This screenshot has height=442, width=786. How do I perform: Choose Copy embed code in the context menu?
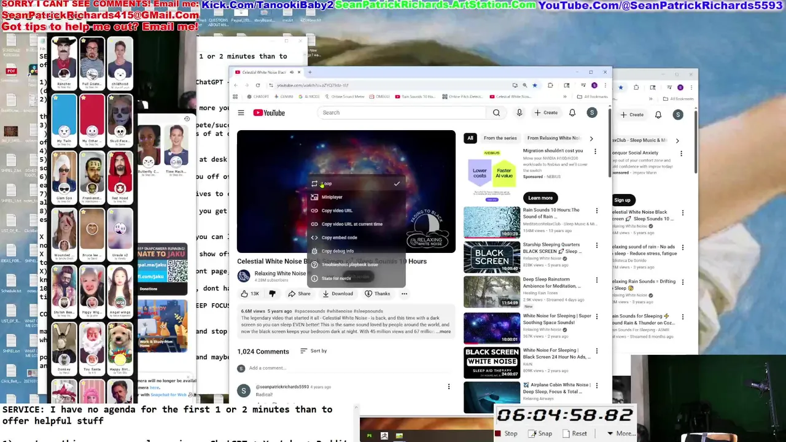pyautogui.click(x=356, y=238)
